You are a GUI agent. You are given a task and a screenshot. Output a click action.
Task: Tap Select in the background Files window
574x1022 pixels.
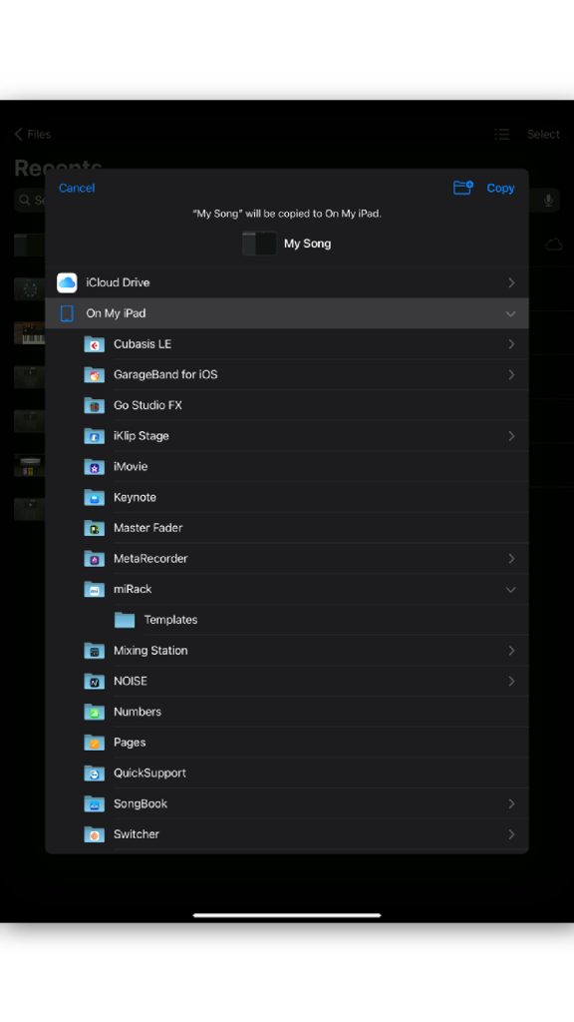click(543, 135)
